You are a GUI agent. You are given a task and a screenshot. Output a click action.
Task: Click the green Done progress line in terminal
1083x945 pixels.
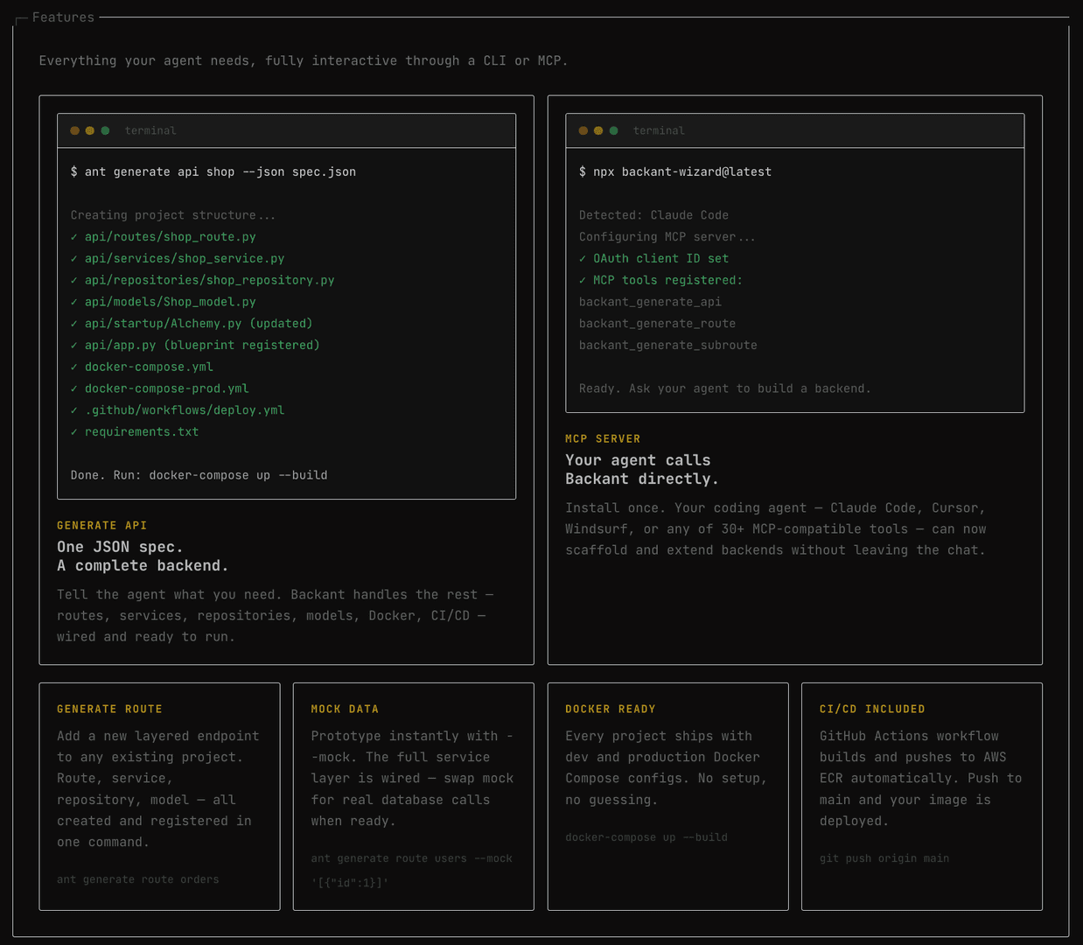[x=199, y=475]
